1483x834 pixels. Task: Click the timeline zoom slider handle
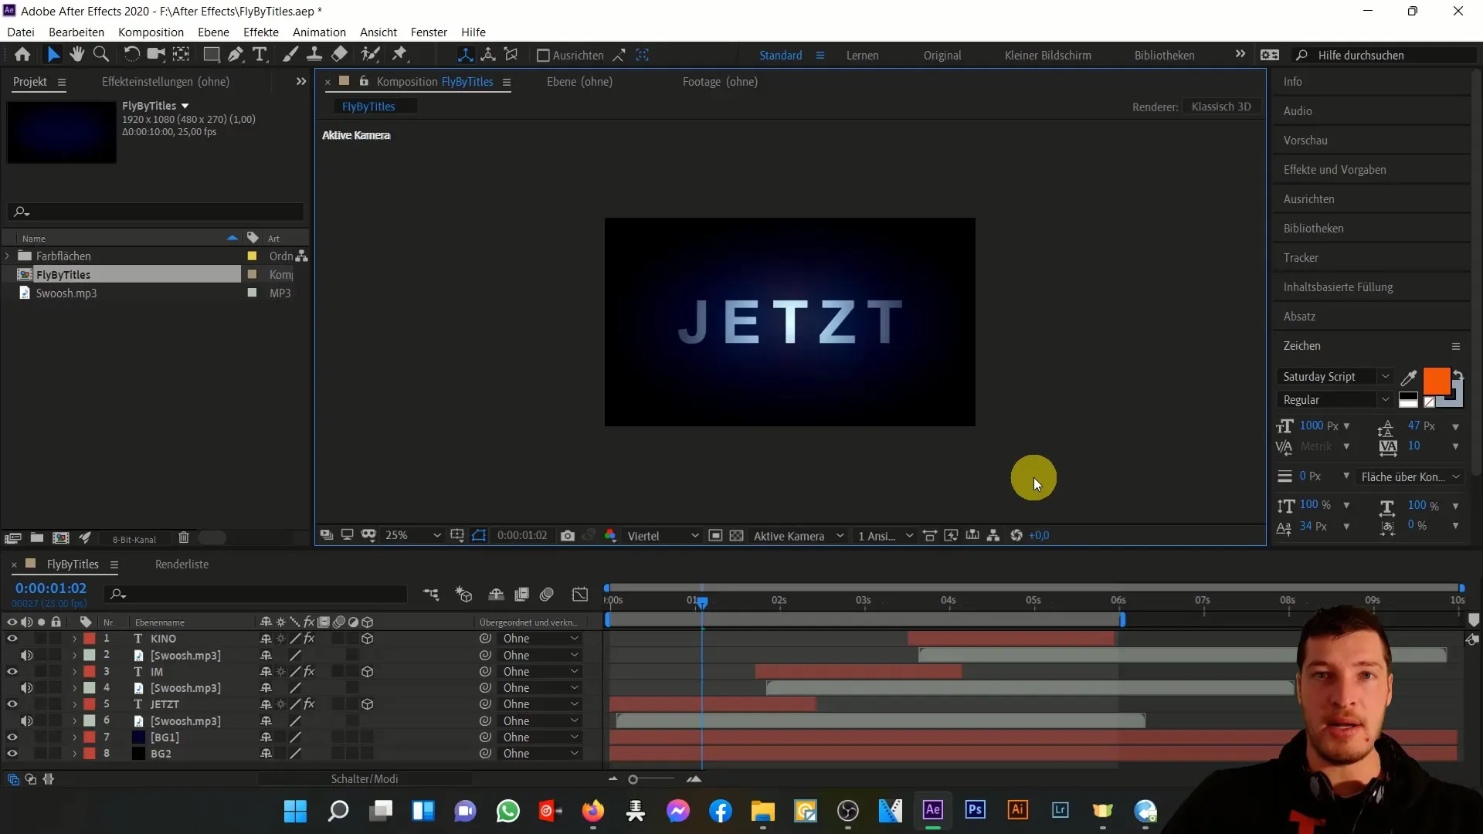633,780
